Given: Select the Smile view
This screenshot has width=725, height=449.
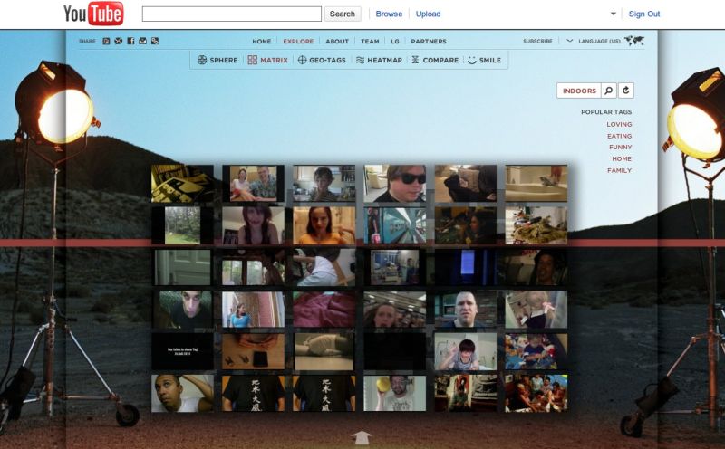Looking at the screenshot, I should [x=484, y=61].
